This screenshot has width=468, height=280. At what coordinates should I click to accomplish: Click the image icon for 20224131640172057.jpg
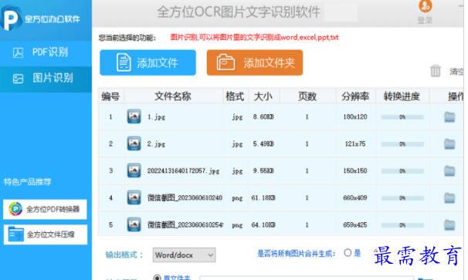click(x=134, y=170)
